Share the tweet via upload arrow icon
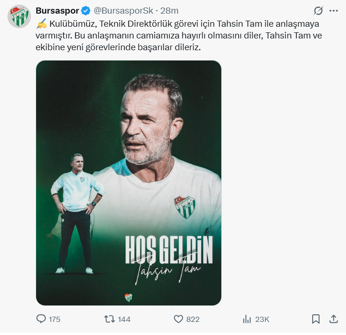This screenshot has height=335, width=346. pyautogui.click(x=333, y=319)
